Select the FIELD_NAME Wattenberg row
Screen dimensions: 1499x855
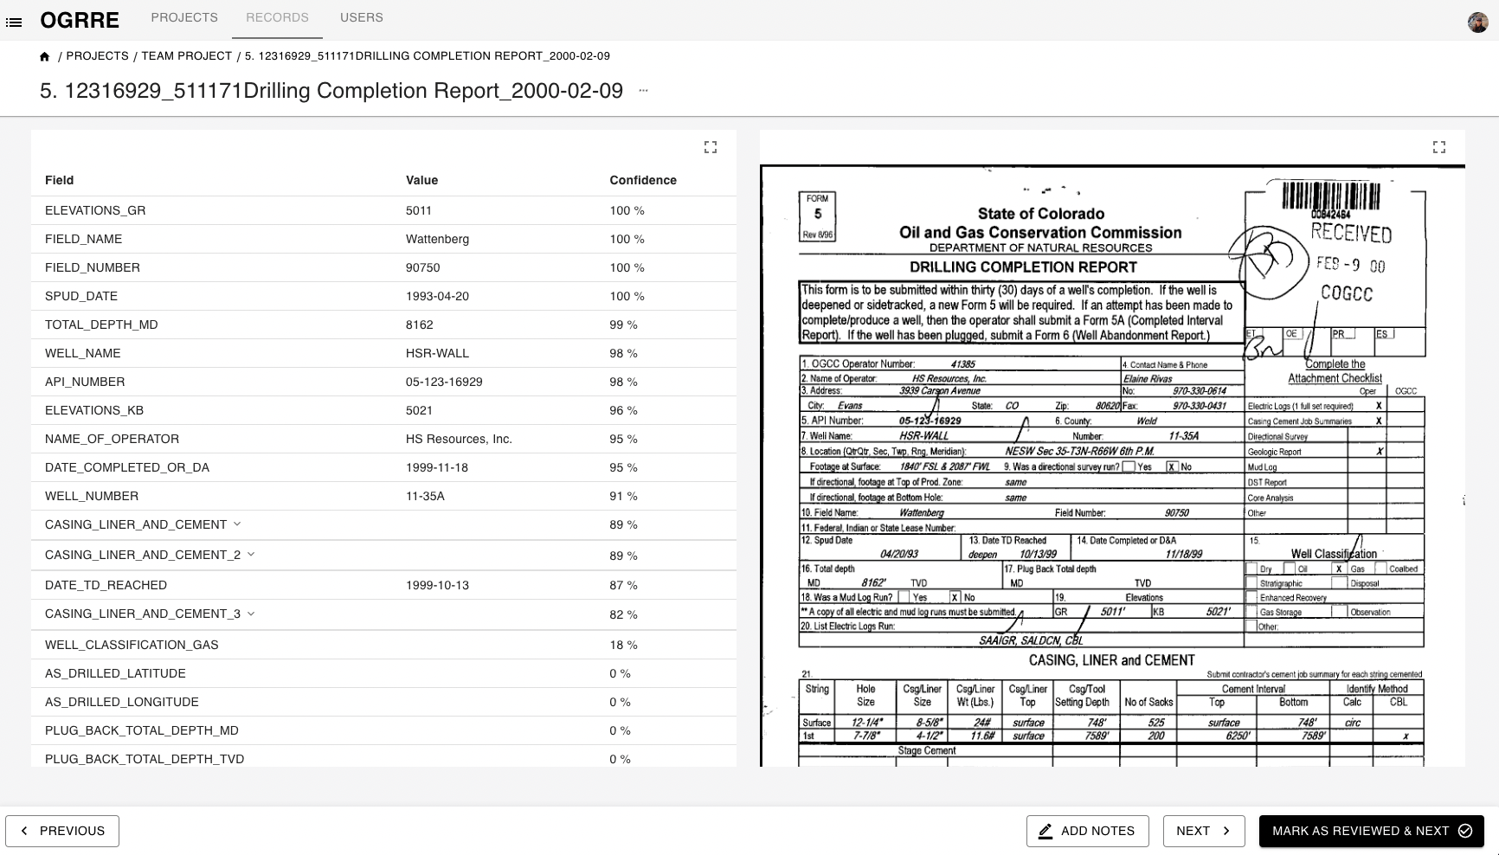click(383, 239)
